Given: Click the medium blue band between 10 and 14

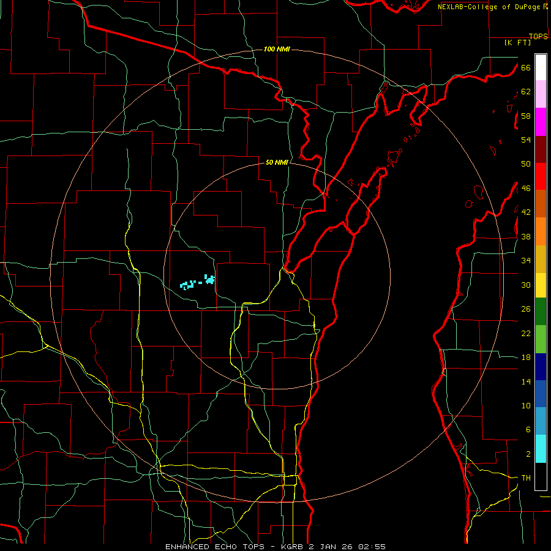Looking at the screenshot, I should pos(541,394).
